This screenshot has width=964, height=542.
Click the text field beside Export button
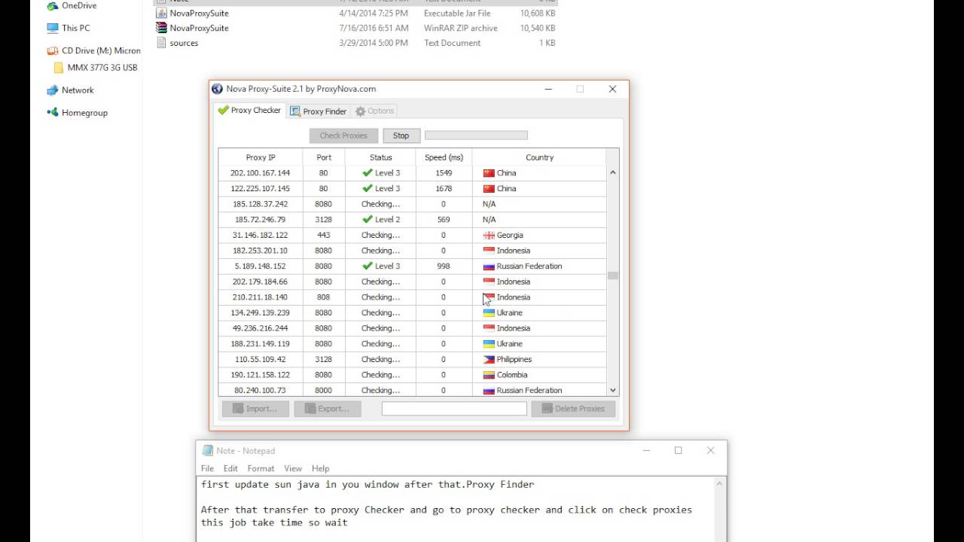click(454, 409)
